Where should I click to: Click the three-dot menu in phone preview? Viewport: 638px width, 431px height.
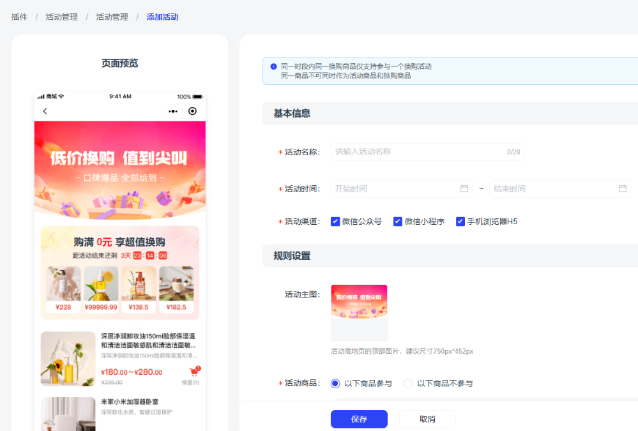(x=173, y=111)
